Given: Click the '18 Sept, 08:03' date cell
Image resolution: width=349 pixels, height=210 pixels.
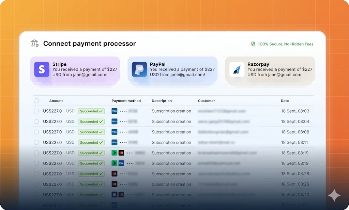Looking at the screenshot, I should coord(295,111).
